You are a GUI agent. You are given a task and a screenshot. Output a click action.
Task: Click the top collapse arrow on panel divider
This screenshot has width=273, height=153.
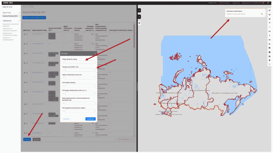click(139, 10)
